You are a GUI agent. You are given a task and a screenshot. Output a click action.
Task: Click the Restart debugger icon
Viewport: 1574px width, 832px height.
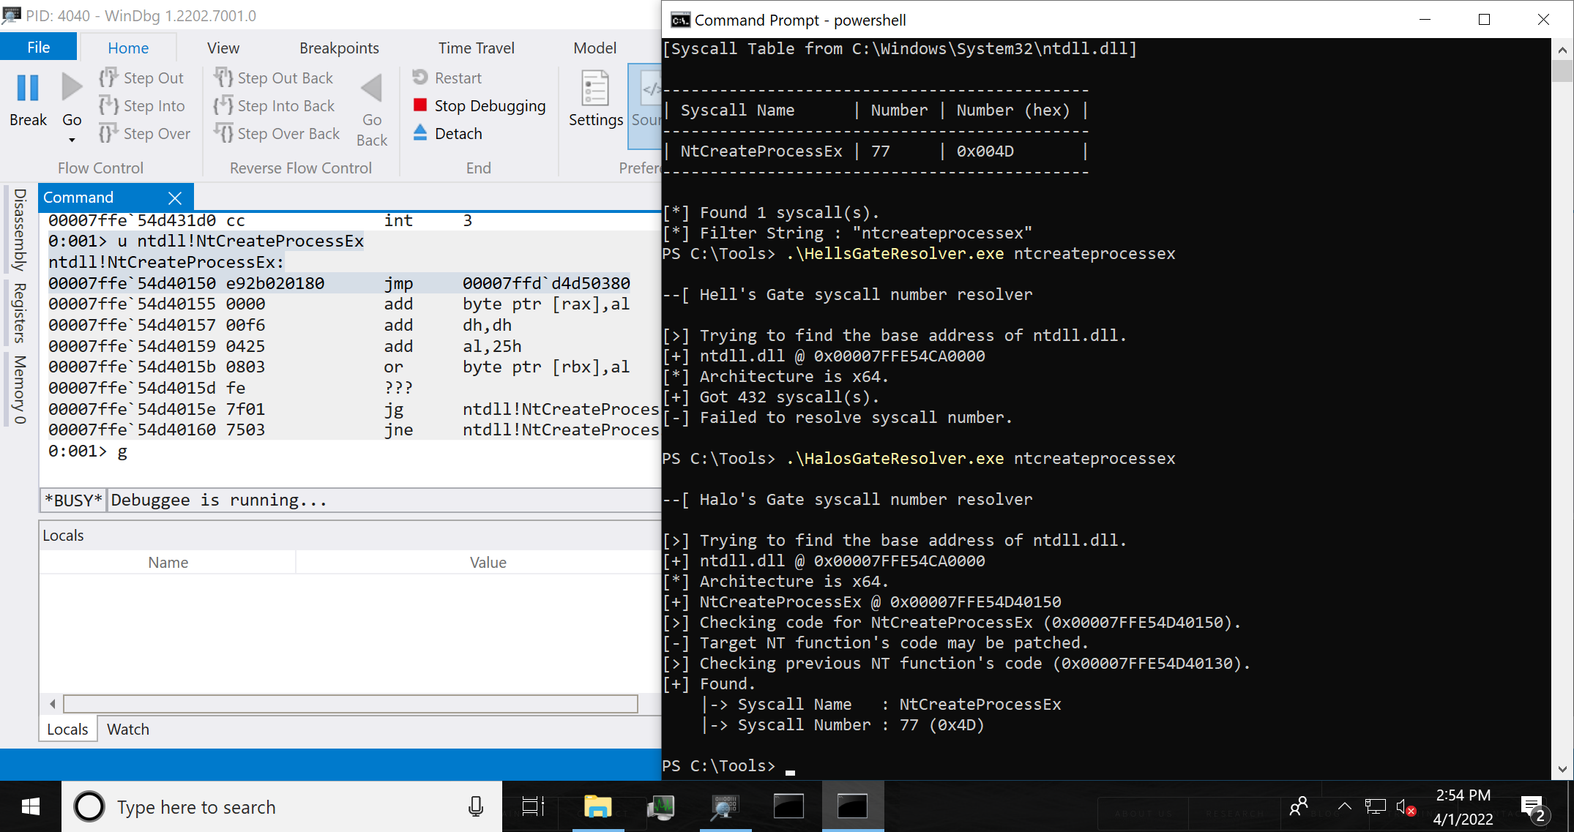pyautogui.click(x=419, y=77)
